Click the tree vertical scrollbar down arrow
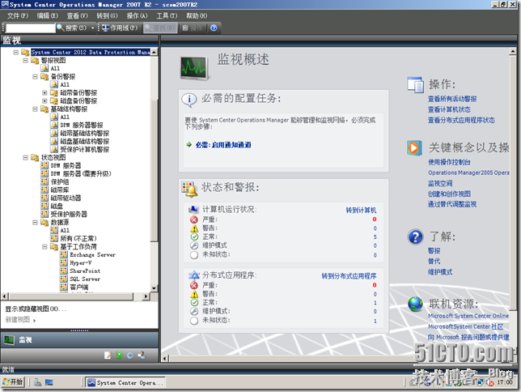 [154, 288]
